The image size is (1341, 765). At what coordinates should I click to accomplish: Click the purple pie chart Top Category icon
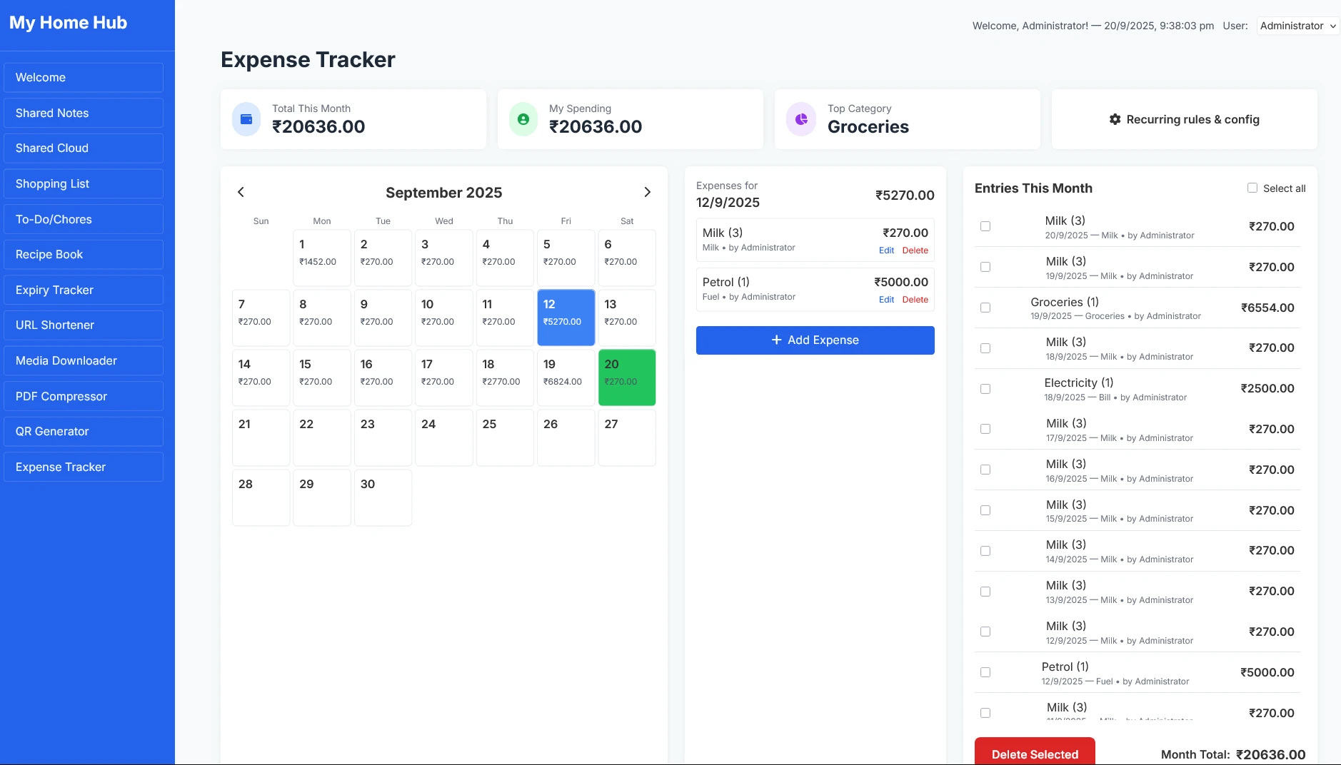tap(801, 119)
